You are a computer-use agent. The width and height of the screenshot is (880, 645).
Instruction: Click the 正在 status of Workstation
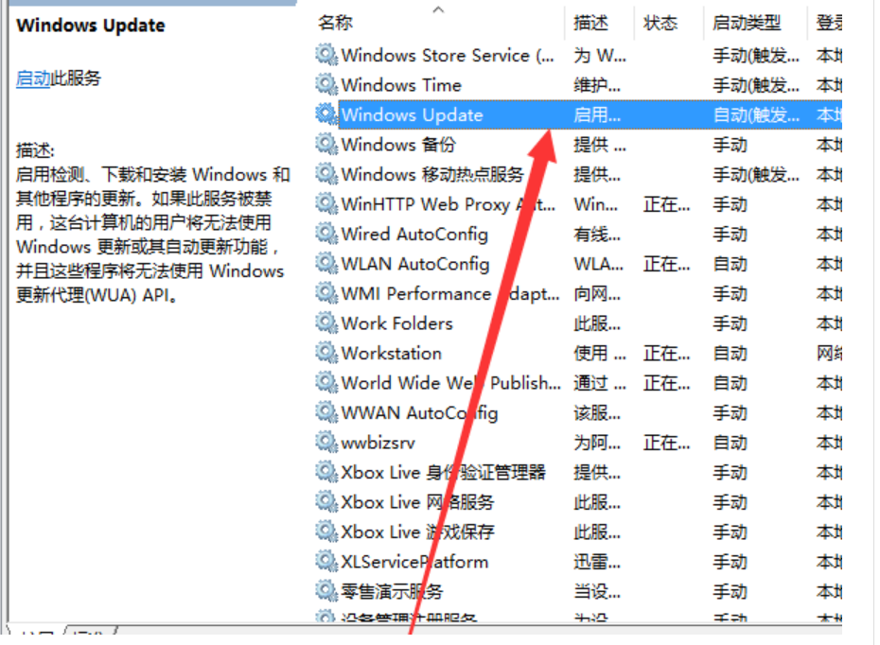[x=667, y=354]
